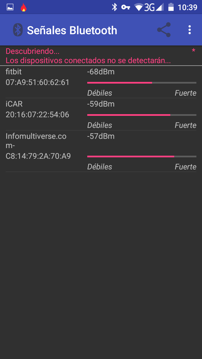
Task: Tap the Señales Bluetooth title
Action: (72, 30)
